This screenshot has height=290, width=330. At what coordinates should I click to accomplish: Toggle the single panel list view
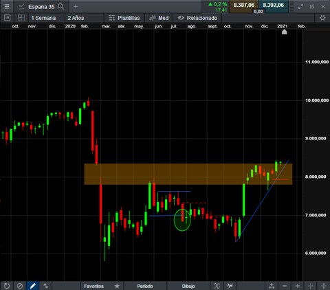coord(7,18)
